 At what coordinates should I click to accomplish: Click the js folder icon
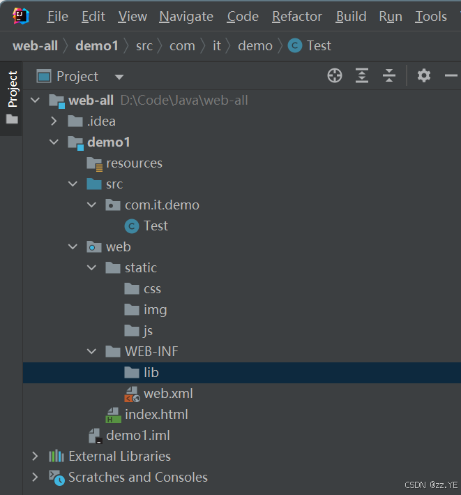(x=132, y=330)
